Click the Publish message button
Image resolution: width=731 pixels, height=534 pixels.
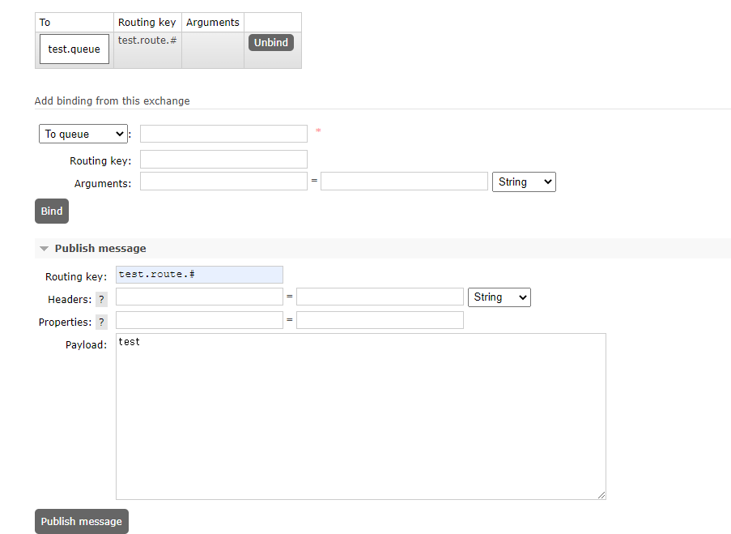(82, 521)
